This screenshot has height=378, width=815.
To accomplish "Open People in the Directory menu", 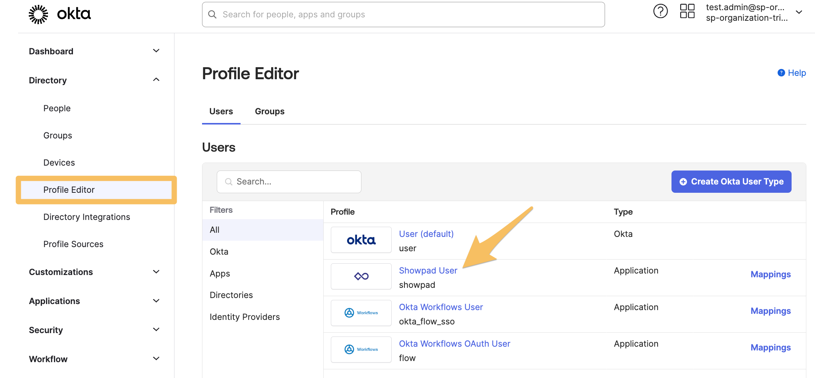I will coord(57,108).
